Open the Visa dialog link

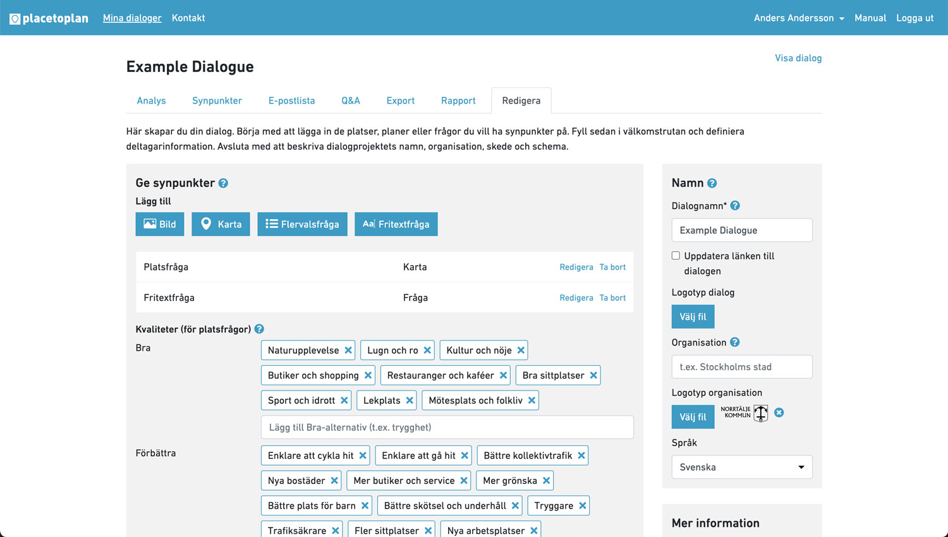(798, 58)
